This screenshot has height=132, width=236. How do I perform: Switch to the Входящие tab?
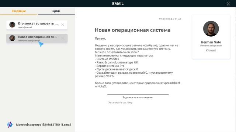coord(19,11)
